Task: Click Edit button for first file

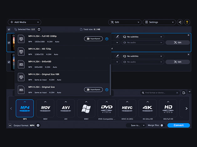Action: pyautogui.click(x=178, y=43)
